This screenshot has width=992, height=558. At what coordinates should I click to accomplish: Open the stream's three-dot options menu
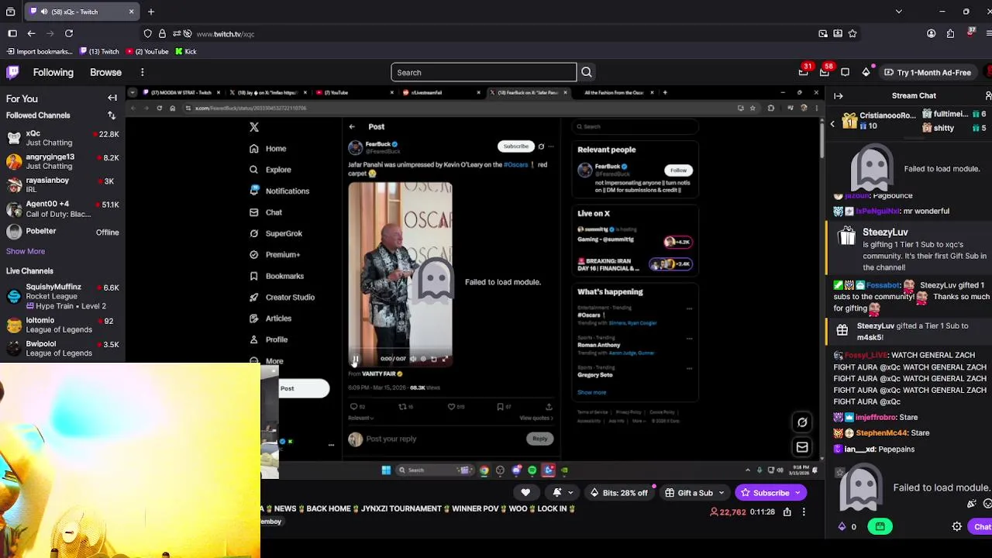[804, 511]
